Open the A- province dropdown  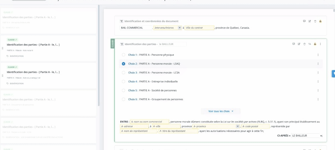tap(238, 126)
